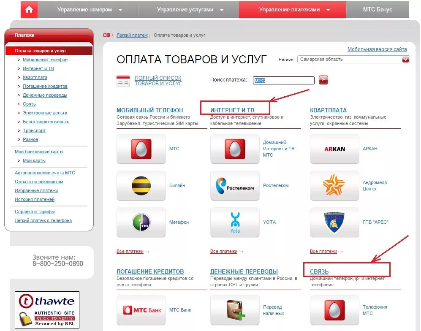Pick the Yota logo tile

pyautogui.click(x=235, y=222)
